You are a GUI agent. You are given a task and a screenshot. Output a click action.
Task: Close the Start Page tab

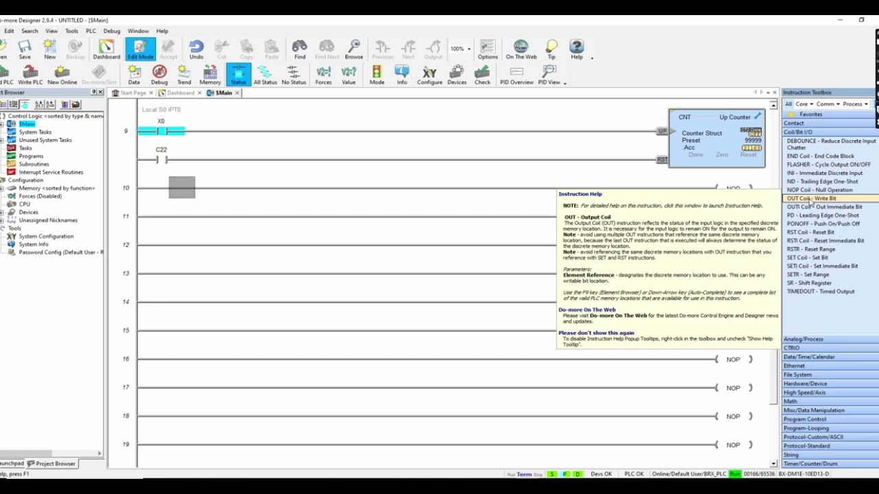[x=152, y=93]
